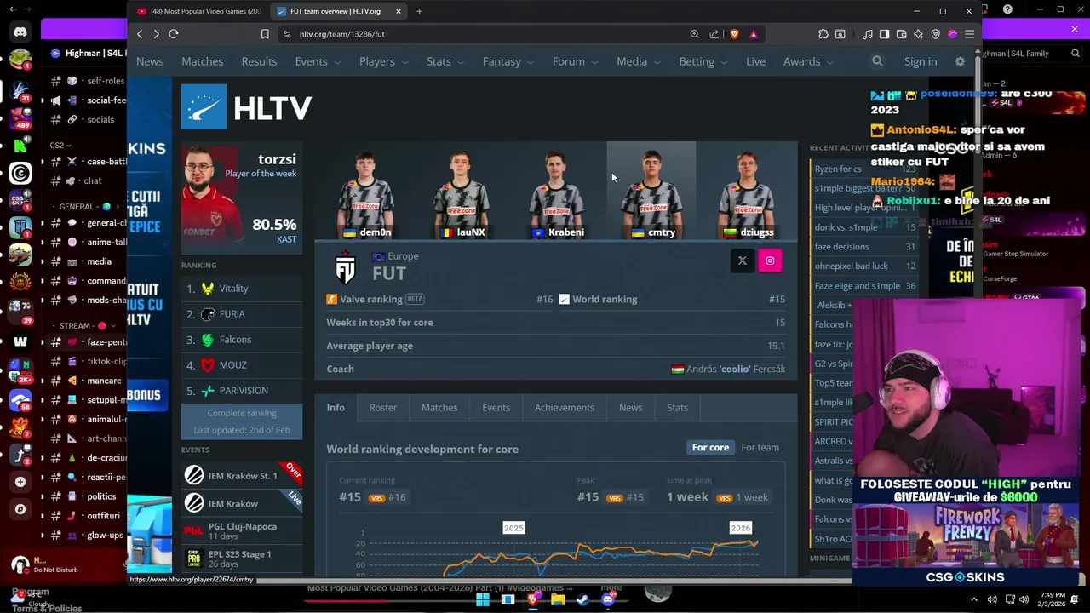Click the HLTV search magnifier
Image resolution: width=1090 pixels, height=613 pixels.
pyautogui.click(x=877, y=61)
